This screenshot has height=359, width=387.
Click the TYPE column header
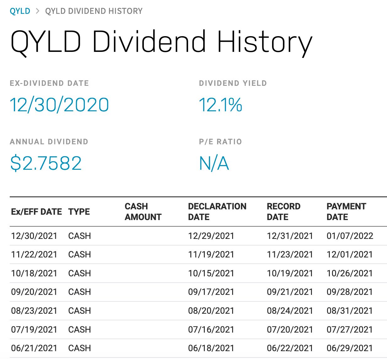(79, 212)
